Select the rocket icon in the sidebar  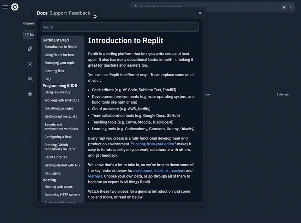coord(30,49)
